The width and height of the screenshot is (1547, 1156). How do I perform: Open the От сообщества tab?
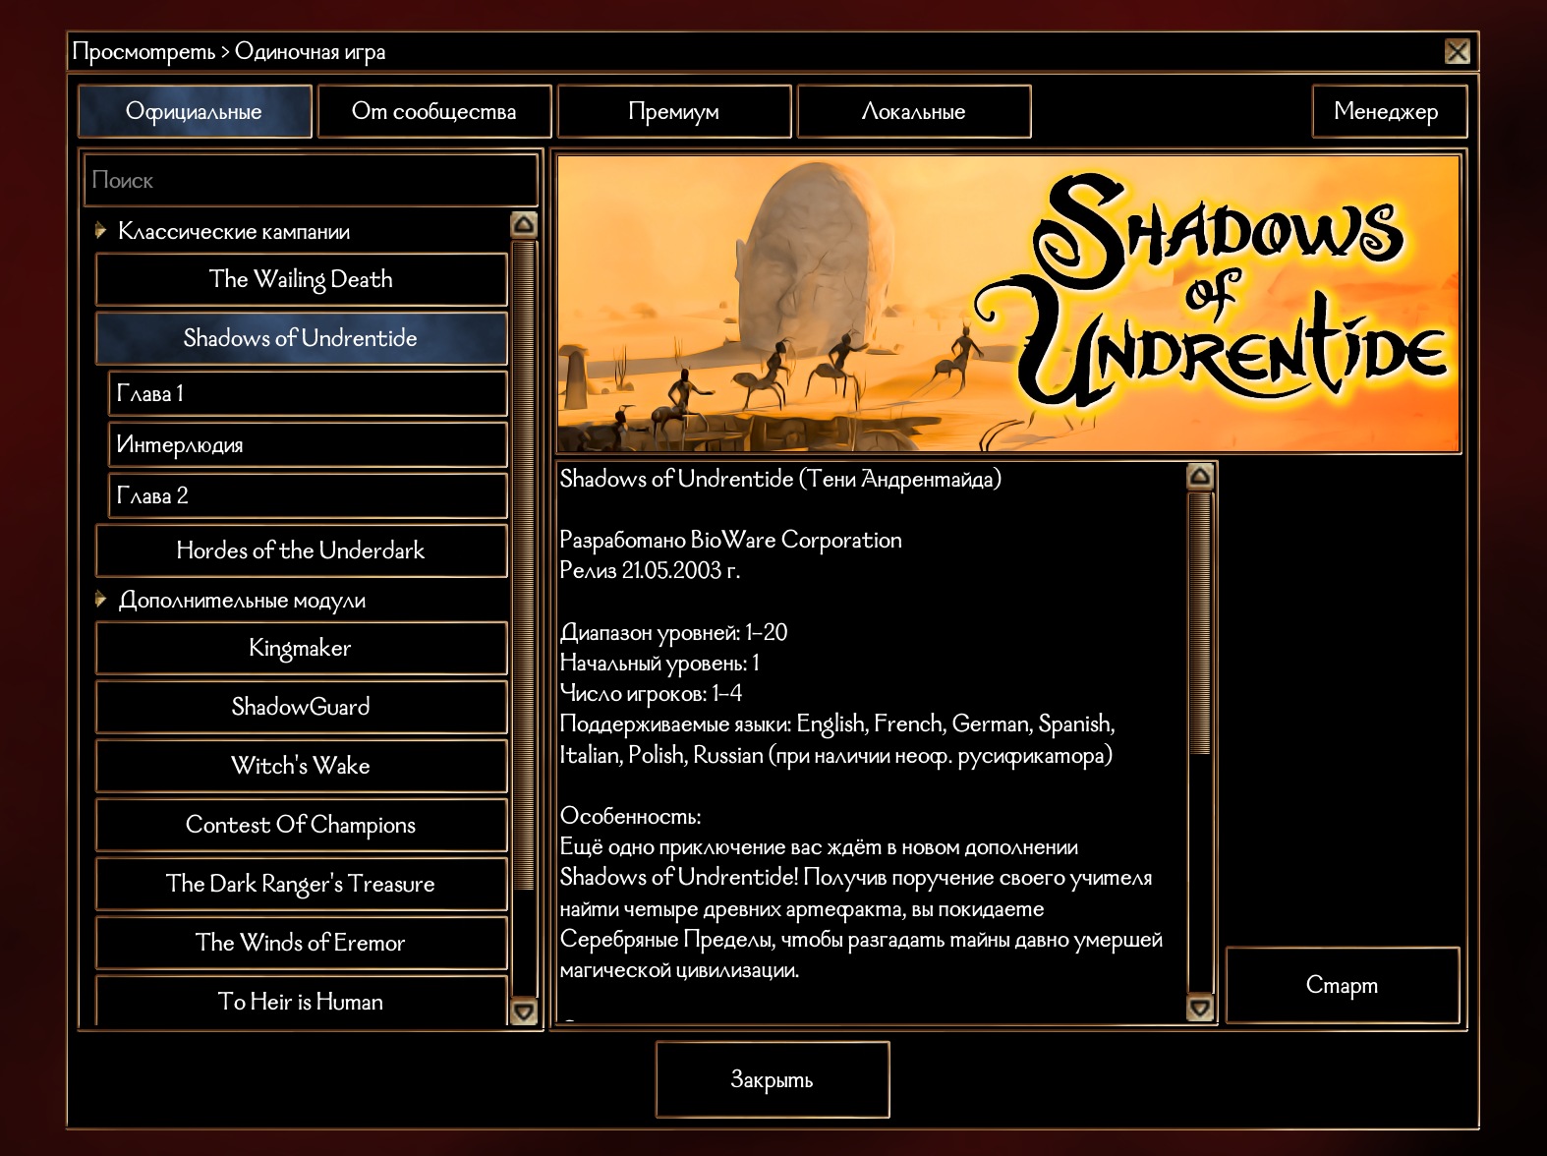click(434, 111)
